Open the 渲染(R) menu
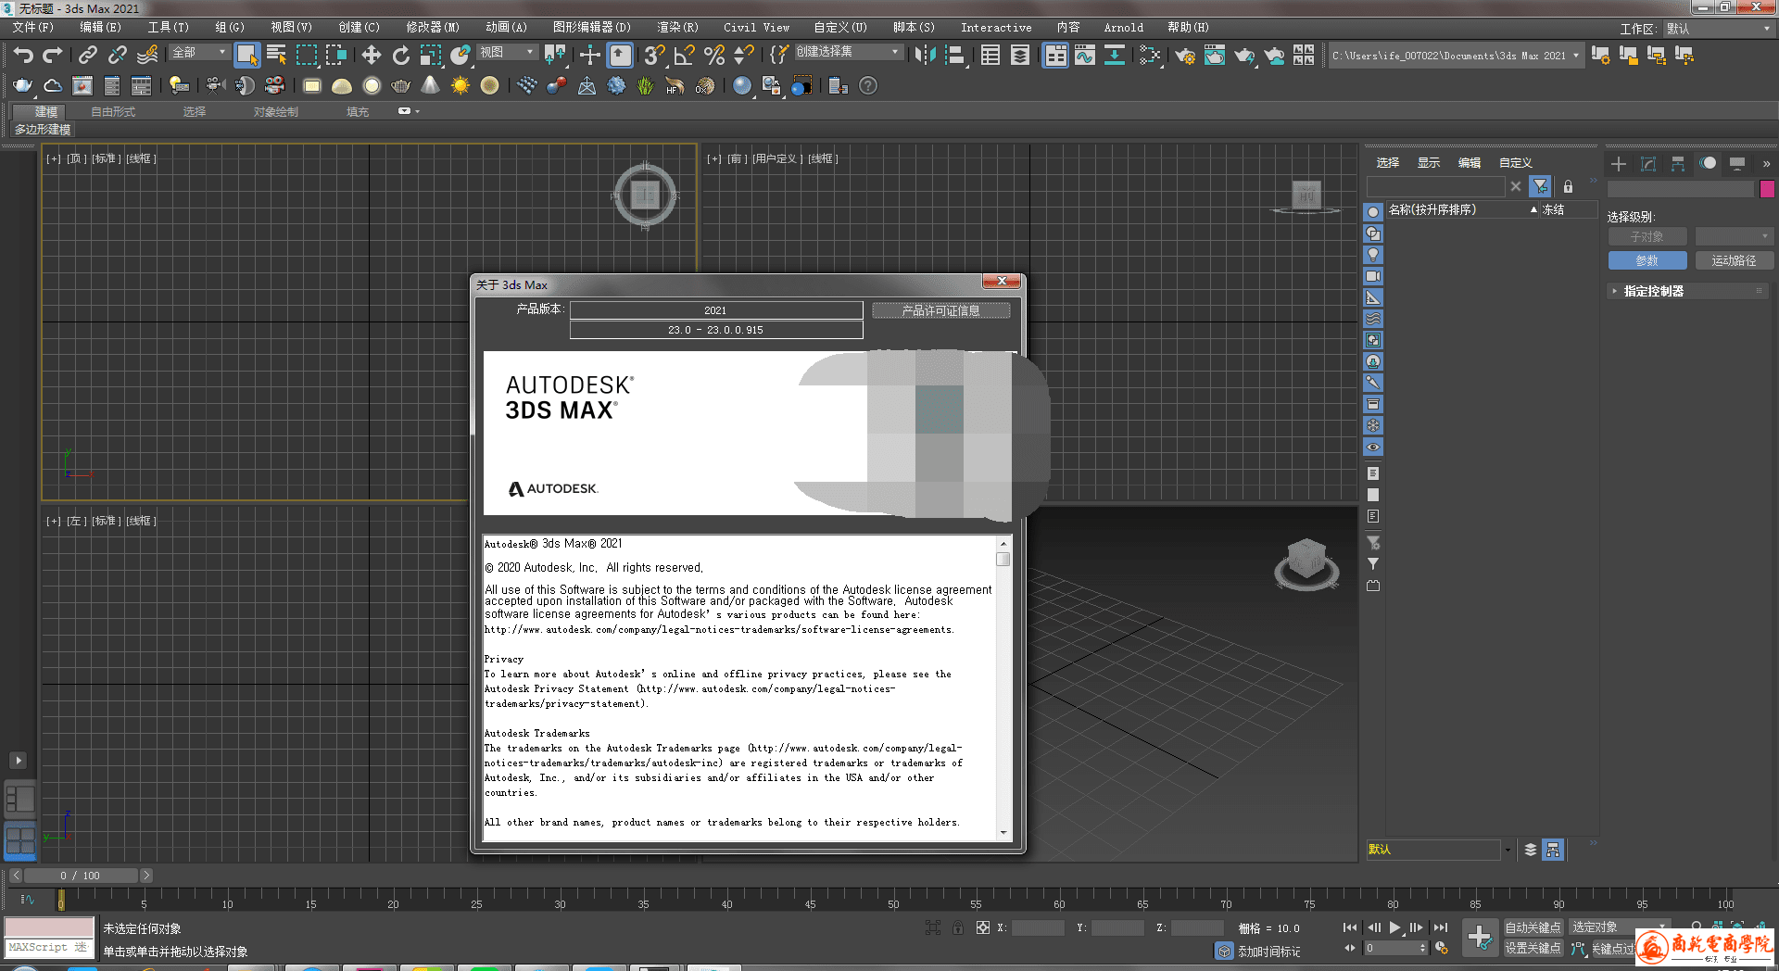The image size is (1779, 971). pos(677,28)
